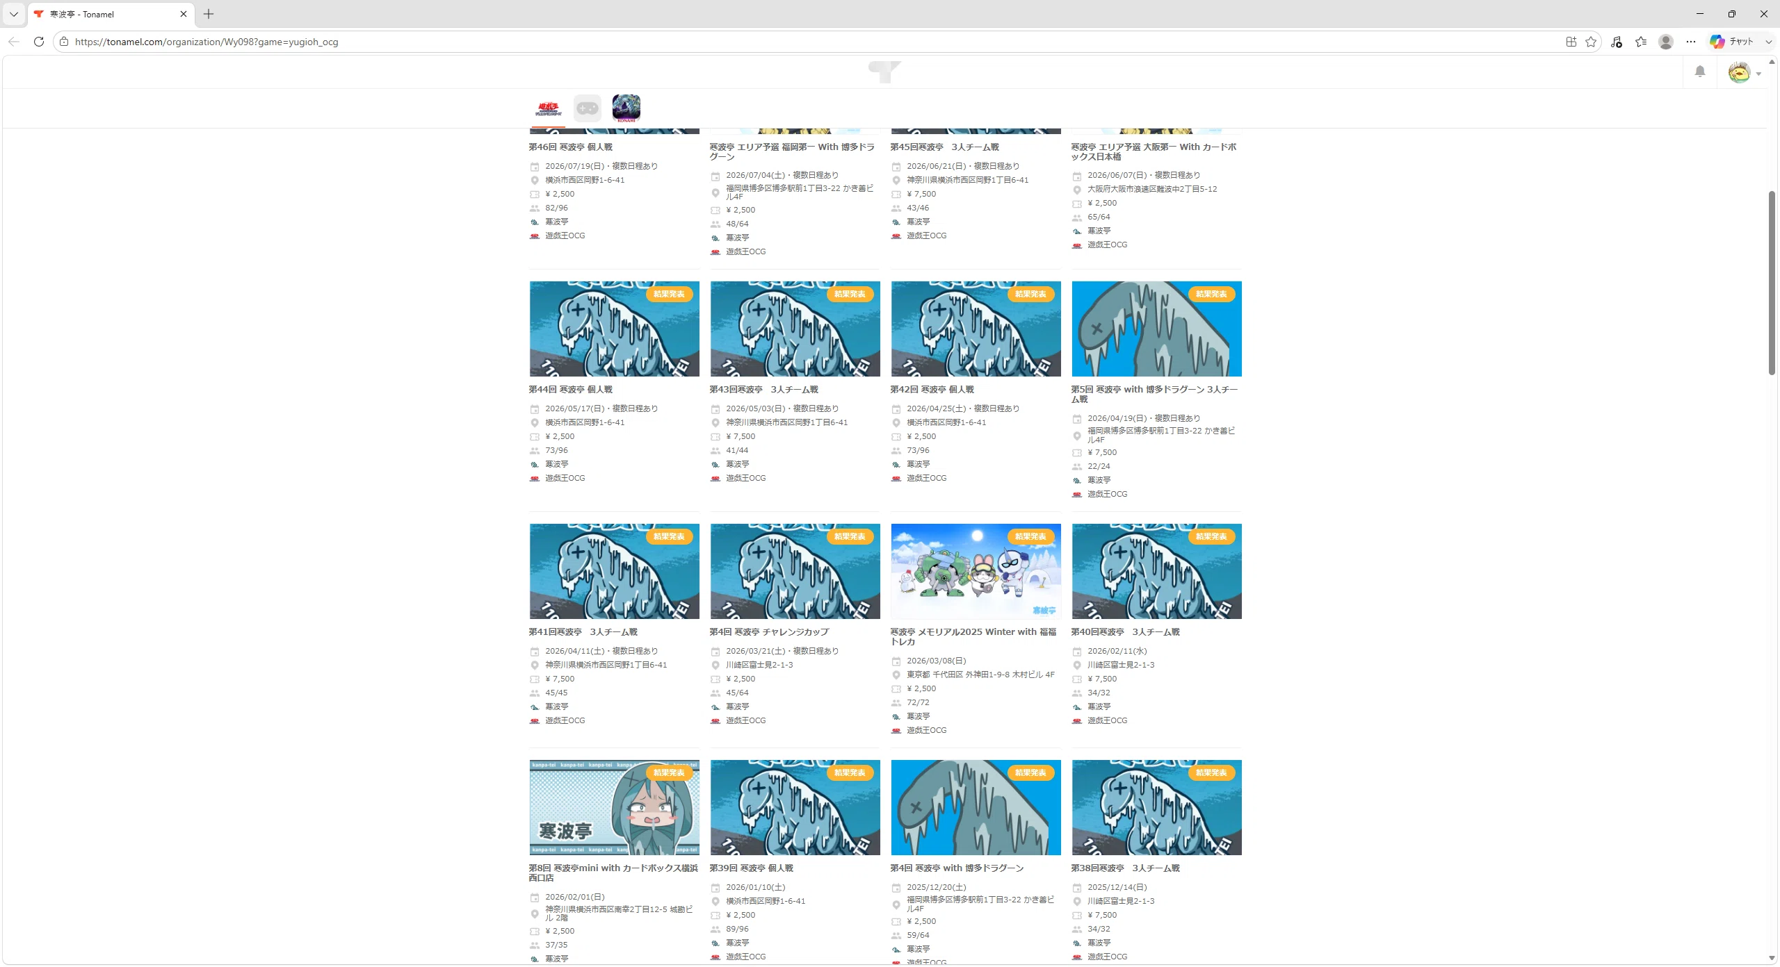
Task: Click the 第41回寒波亭 thumbnail image
Action: (615, 571)
